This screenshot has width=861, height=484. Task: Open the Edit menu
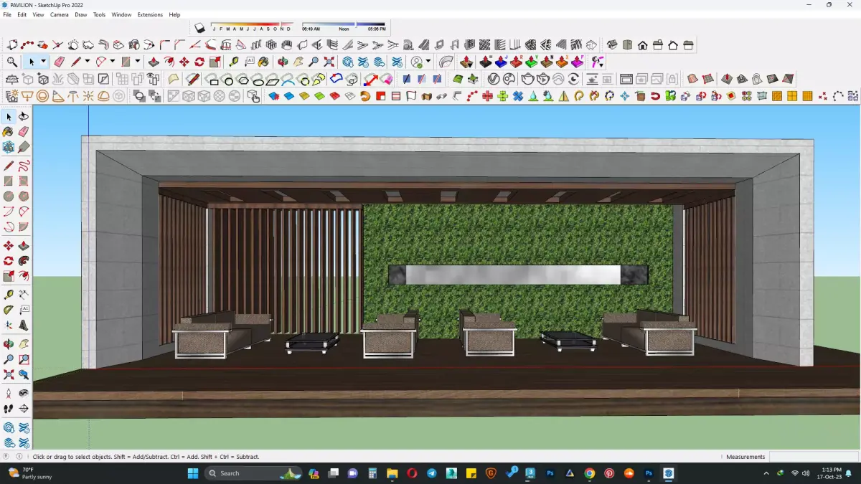[22, 14]
